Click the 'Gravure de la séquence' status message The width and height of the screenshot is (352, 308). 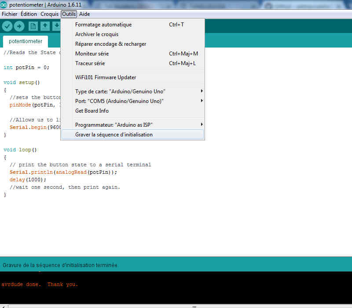(60, 265)
